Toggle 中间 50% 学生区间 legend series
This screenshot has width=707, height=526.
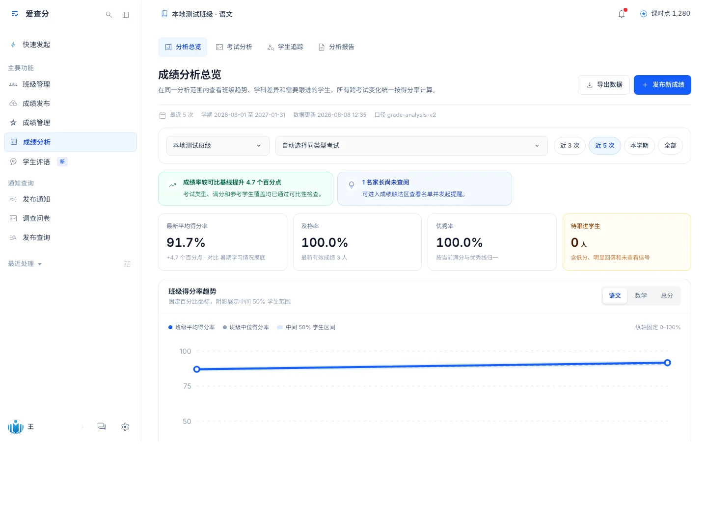[306, 327]
